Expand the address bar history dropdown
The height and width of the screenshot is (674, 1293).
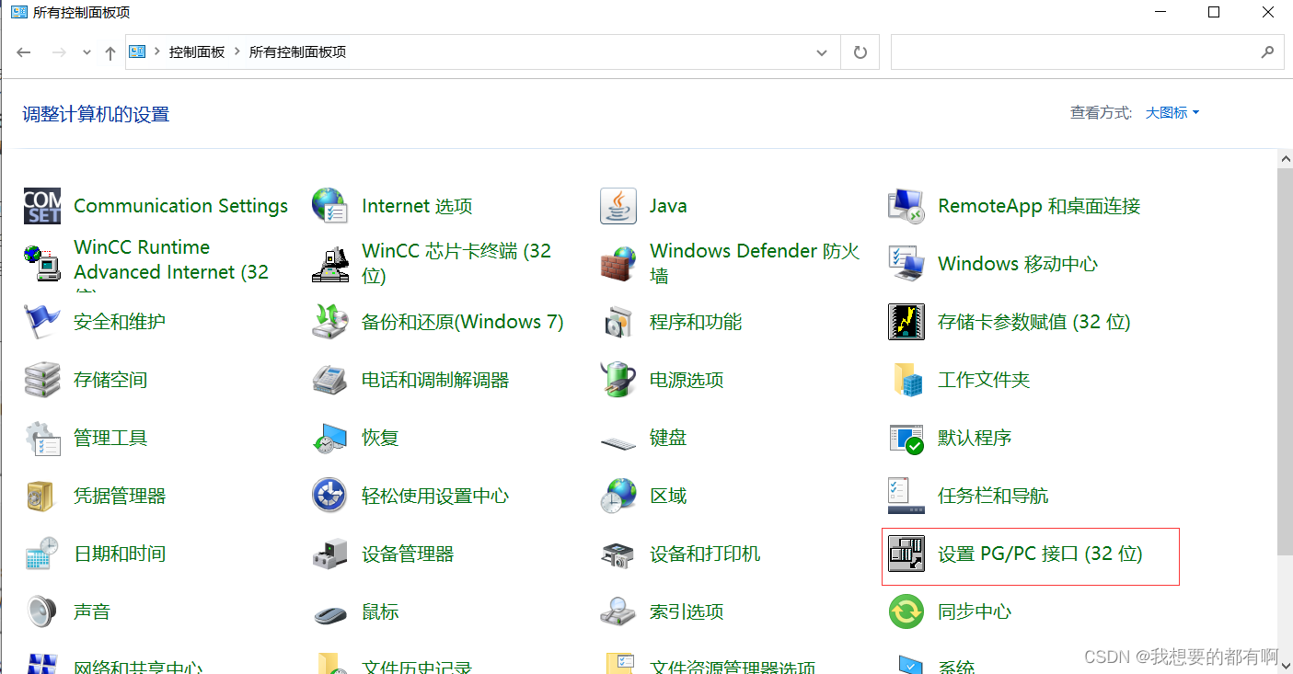(x=822, y=52)
